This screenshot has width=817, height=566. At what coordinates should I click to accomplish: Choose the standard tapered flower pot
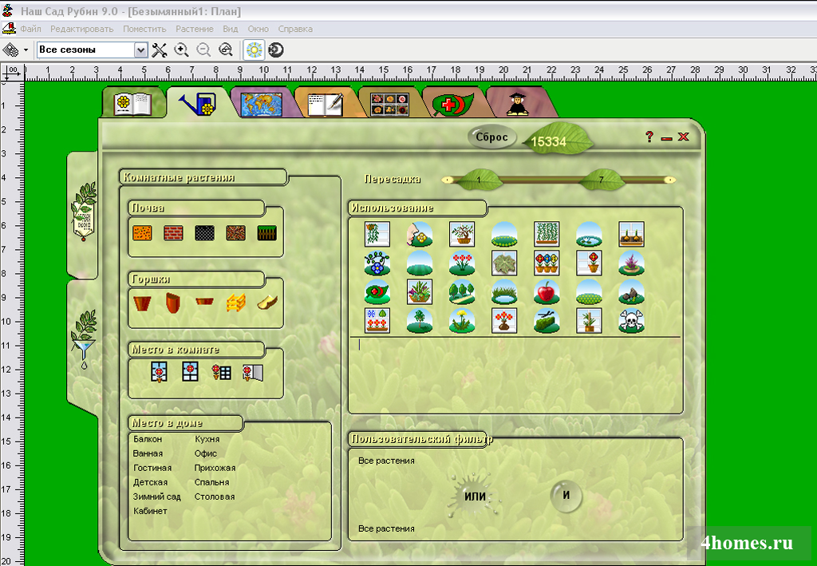click(x=142, y=303)
